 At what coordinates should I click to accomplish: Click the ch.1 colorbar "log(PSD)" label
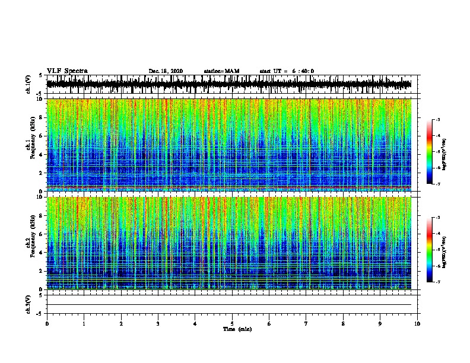tap(444, 154)
